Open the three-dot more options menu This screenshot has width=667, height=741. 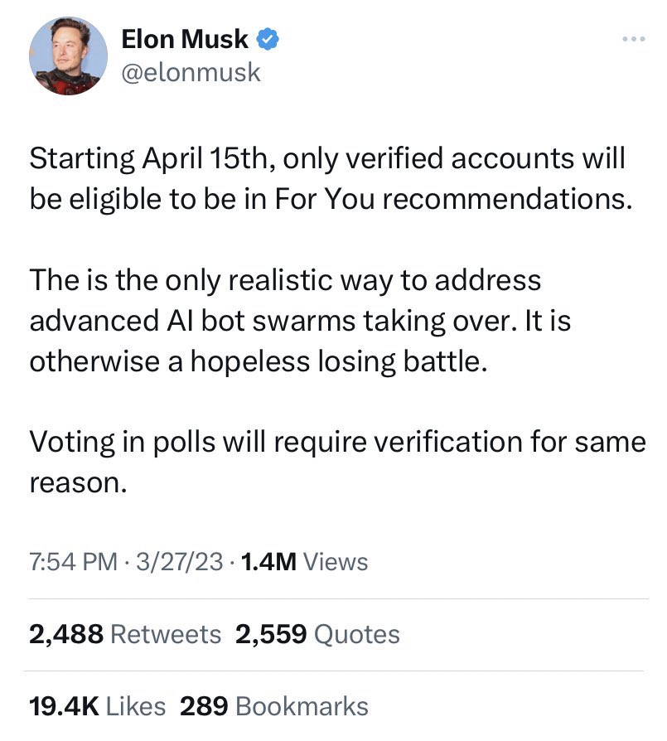[634, 39]
